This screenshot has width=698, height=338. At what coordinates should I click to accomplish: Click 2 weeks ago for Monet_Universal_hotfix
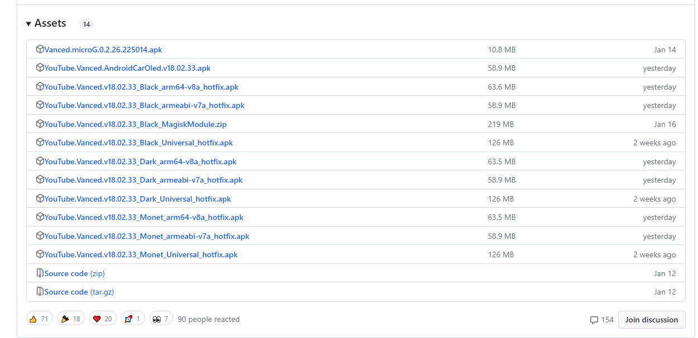click(x=654, y=254)
